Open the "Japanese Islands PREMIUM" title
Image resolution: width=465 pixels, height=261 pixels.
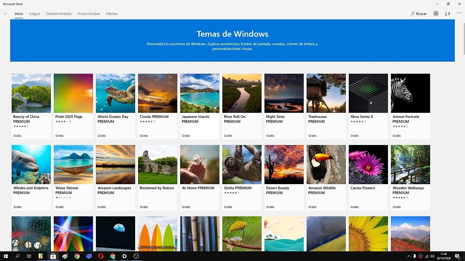(195, 119)
